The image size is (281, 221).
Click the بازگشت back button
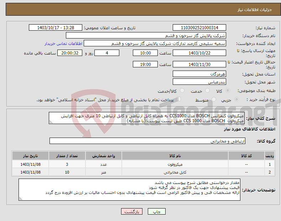pos(132,211)
